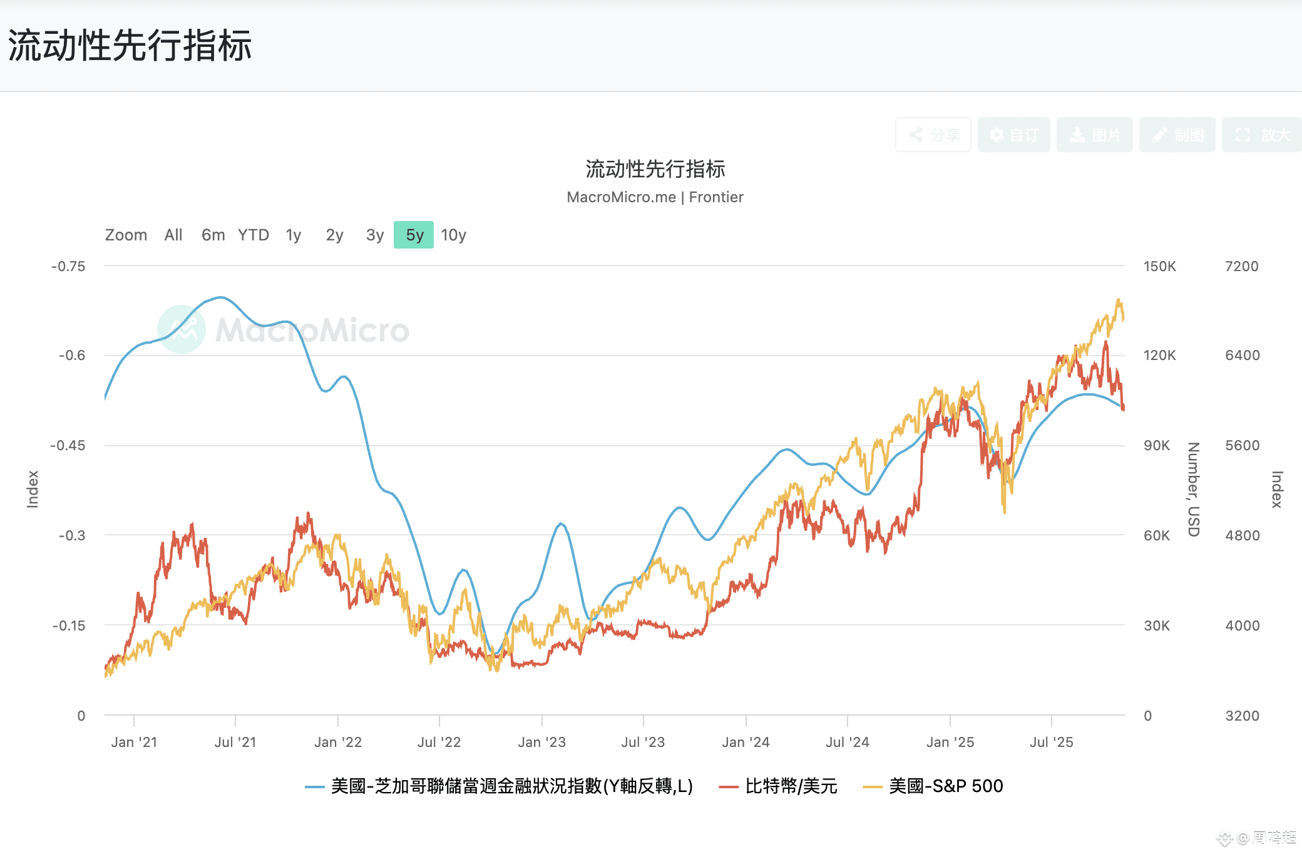The image size is (1302, 854).
Task: Click the blue legend line swatch
Action: tap(314, 786)
